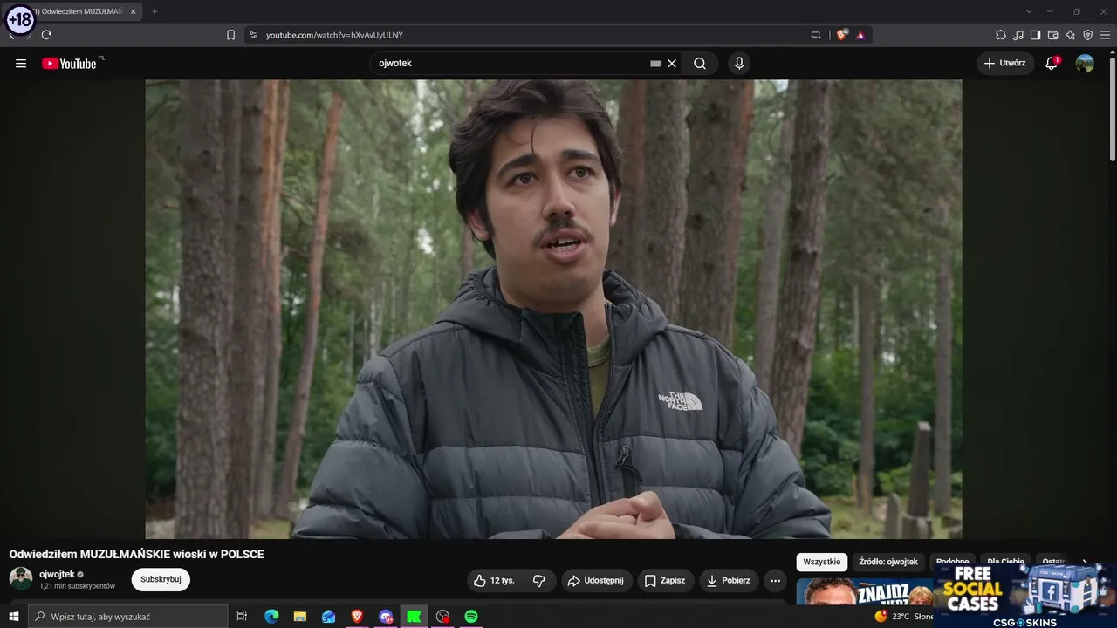Open the tab search dropdown arrow
The height and width of the screenshot is (628, 1117).
click(1029, 11)
